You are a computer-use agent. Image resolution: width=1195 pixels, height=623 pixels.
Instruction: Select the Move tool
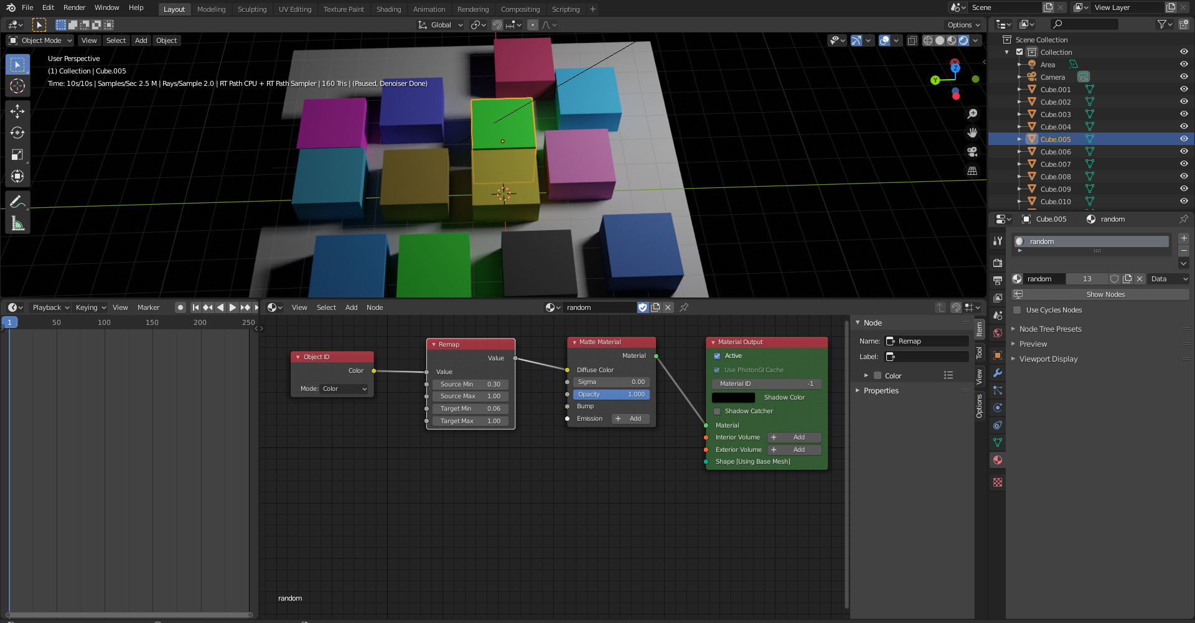coord(17,111)
